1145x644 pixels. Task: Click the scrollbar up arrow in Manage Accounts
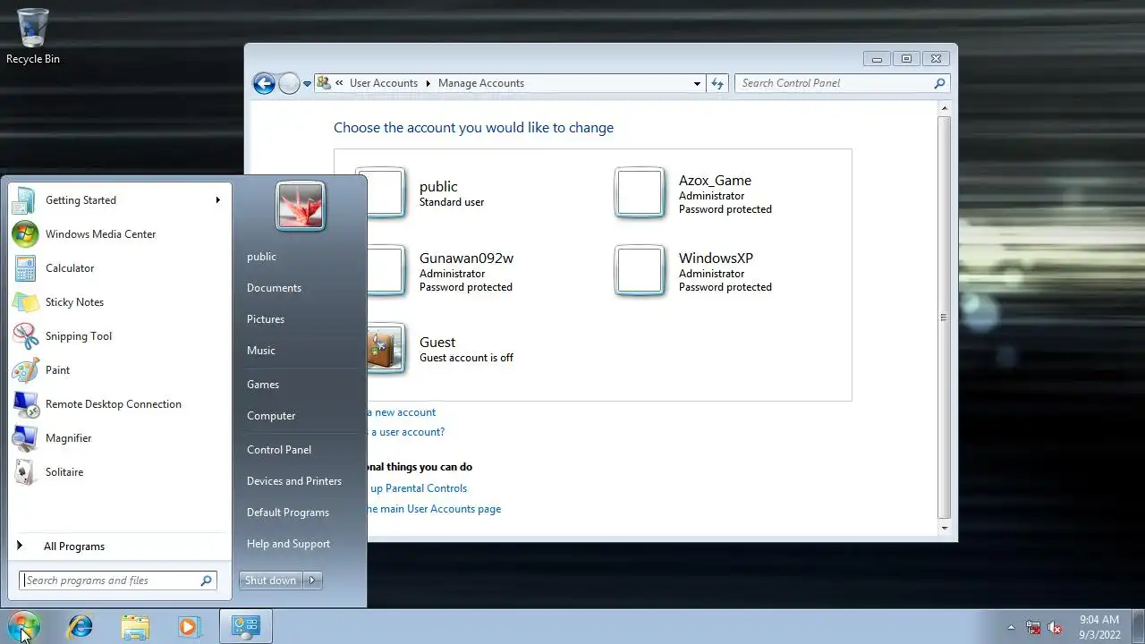click(x=944, y=108)
